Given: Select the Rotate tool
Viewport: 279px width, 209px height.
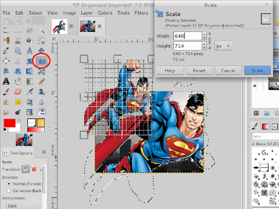Looking at the screenshot, I should click(30, 61).
